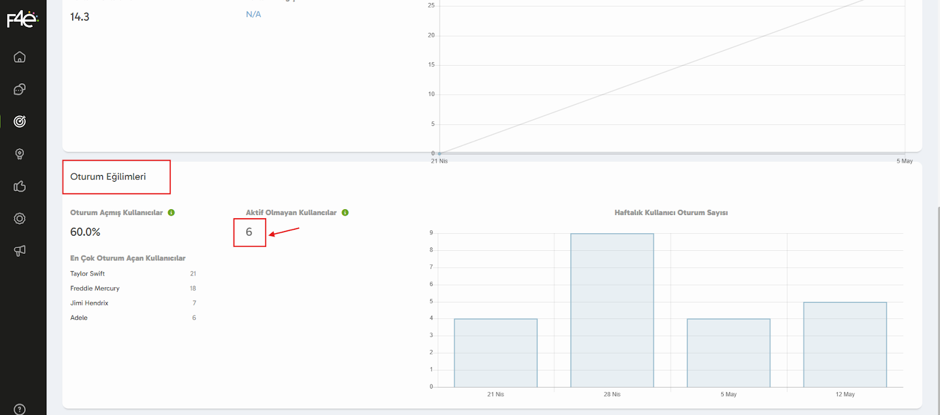Screen dimensions: 940x415
Task: Open the chat bubbles sidebar icon
Action: coord(19,89)
